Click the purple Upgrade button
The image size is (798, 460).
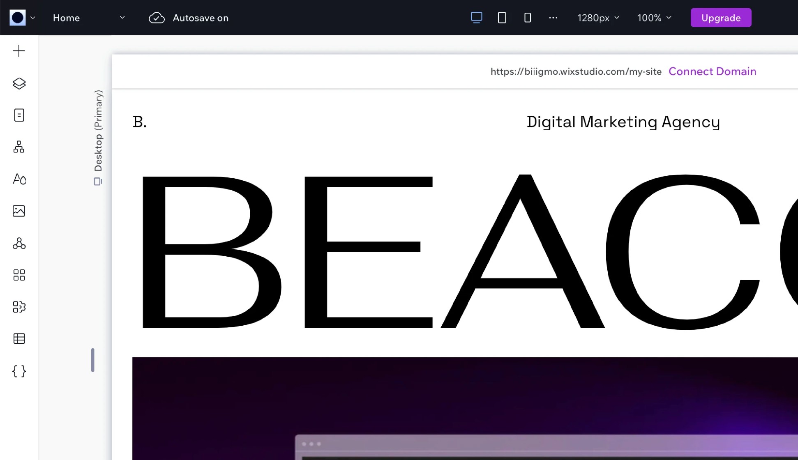tap(721, 18)
